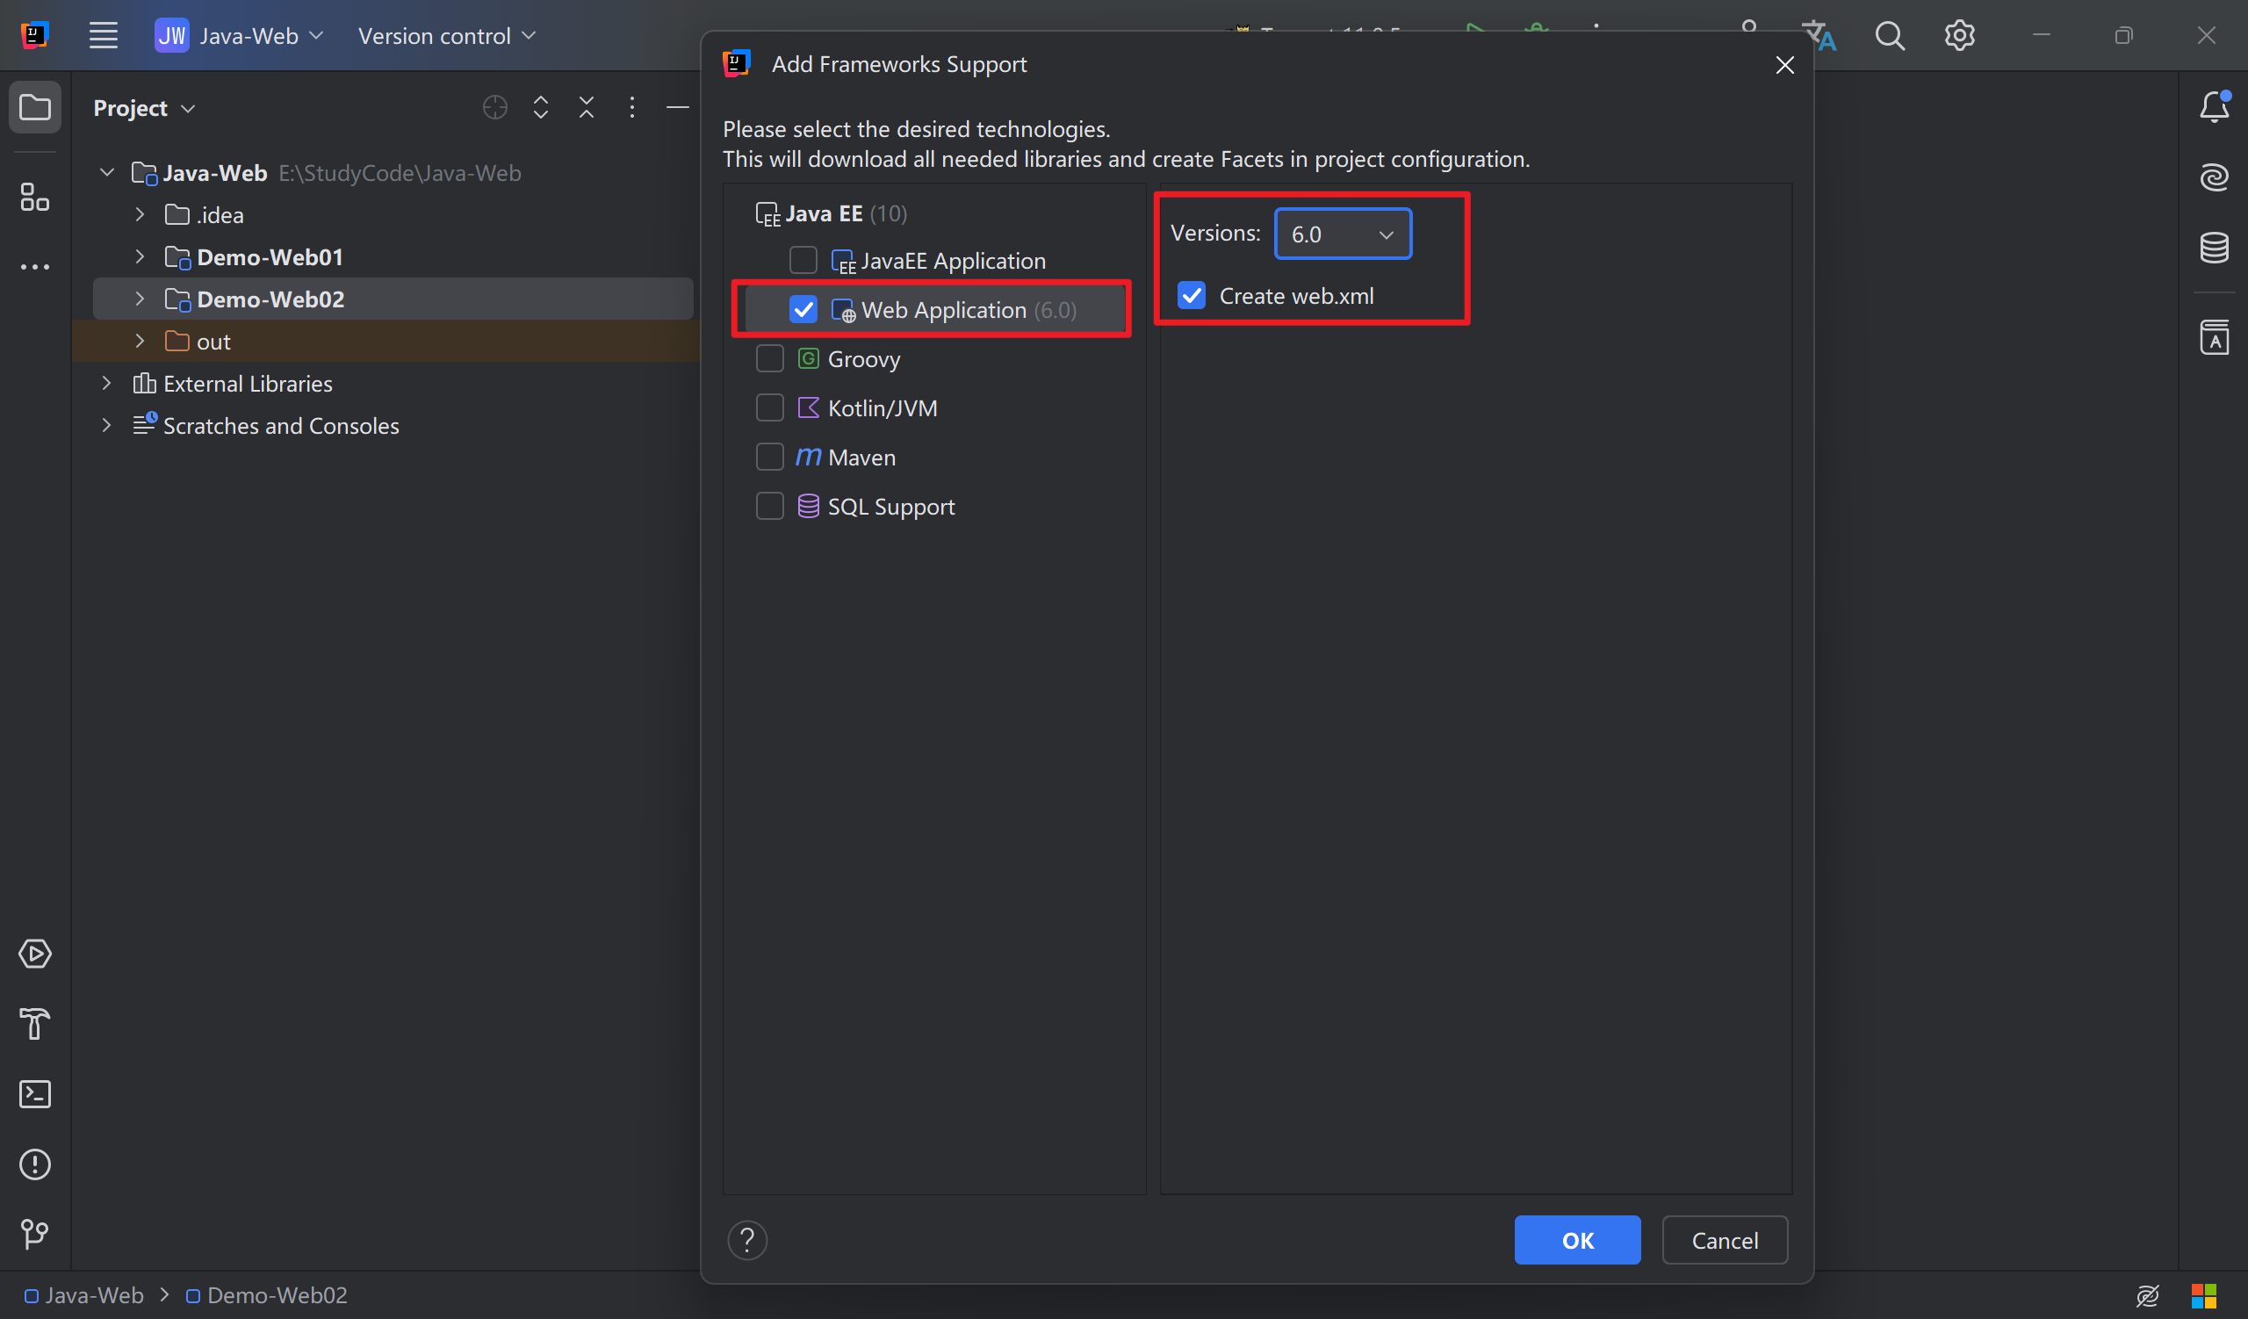Open the Build hammer tool window
The width and height of the screenshot is (2248, 1319).
tap(35, 1024)
